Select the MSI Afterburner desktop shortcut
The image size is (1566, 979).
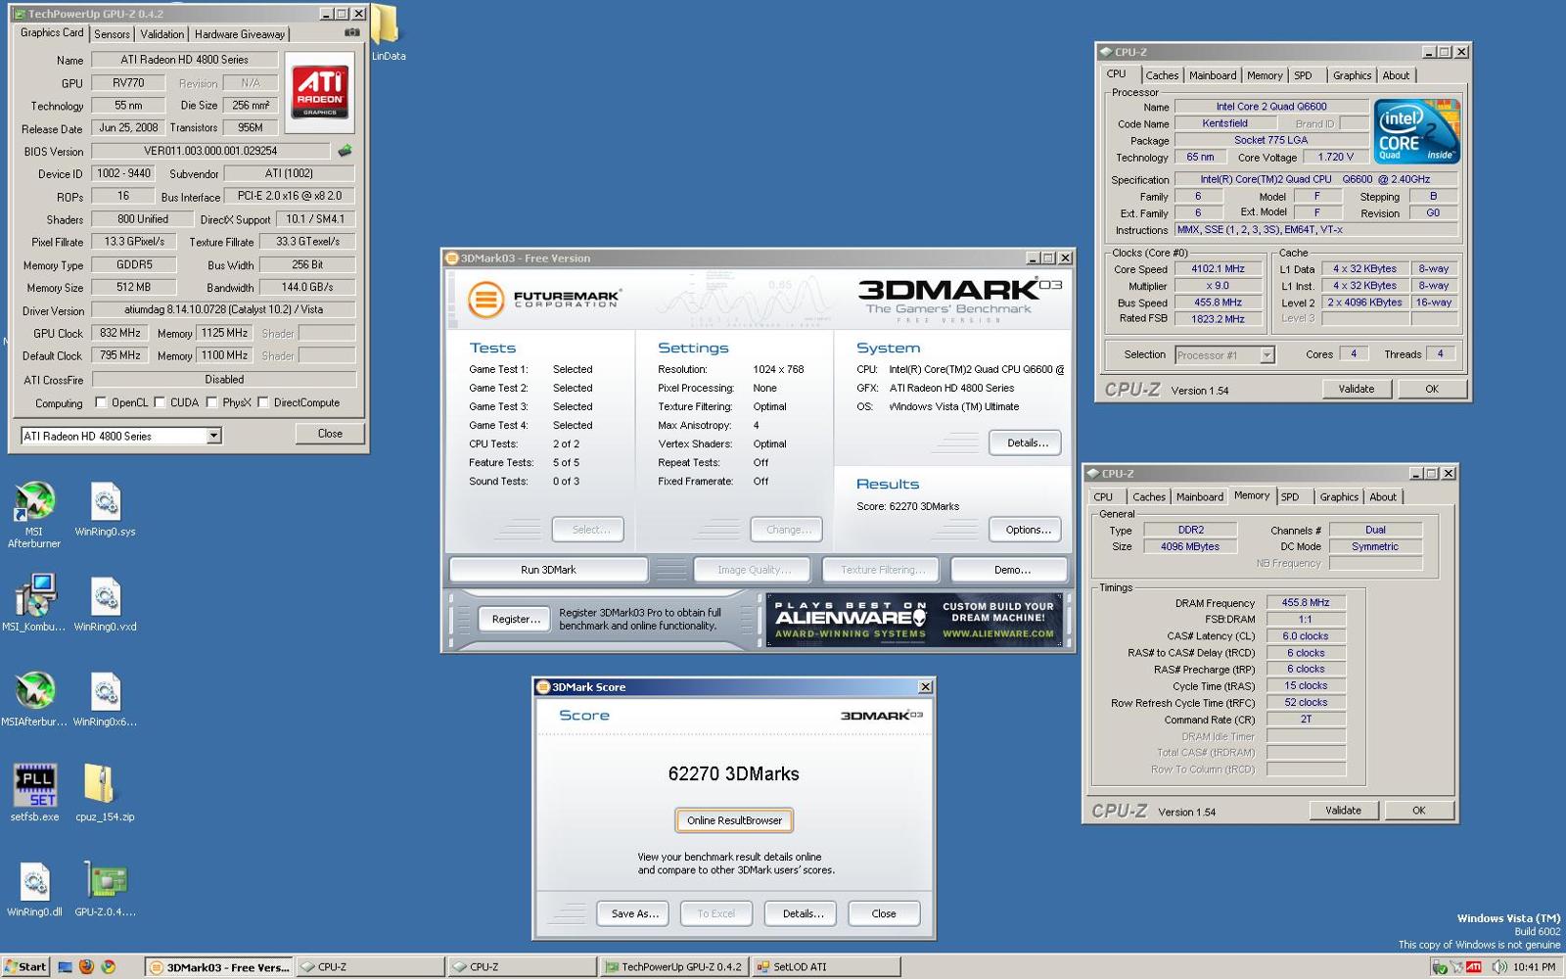tap(34, 514)
